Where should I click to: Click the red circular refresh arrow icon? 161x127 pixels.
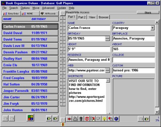point(87,119)
